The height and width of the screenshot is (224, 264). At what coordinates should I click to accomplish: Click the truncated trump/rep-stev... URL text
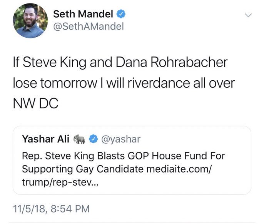click(60, 182)
